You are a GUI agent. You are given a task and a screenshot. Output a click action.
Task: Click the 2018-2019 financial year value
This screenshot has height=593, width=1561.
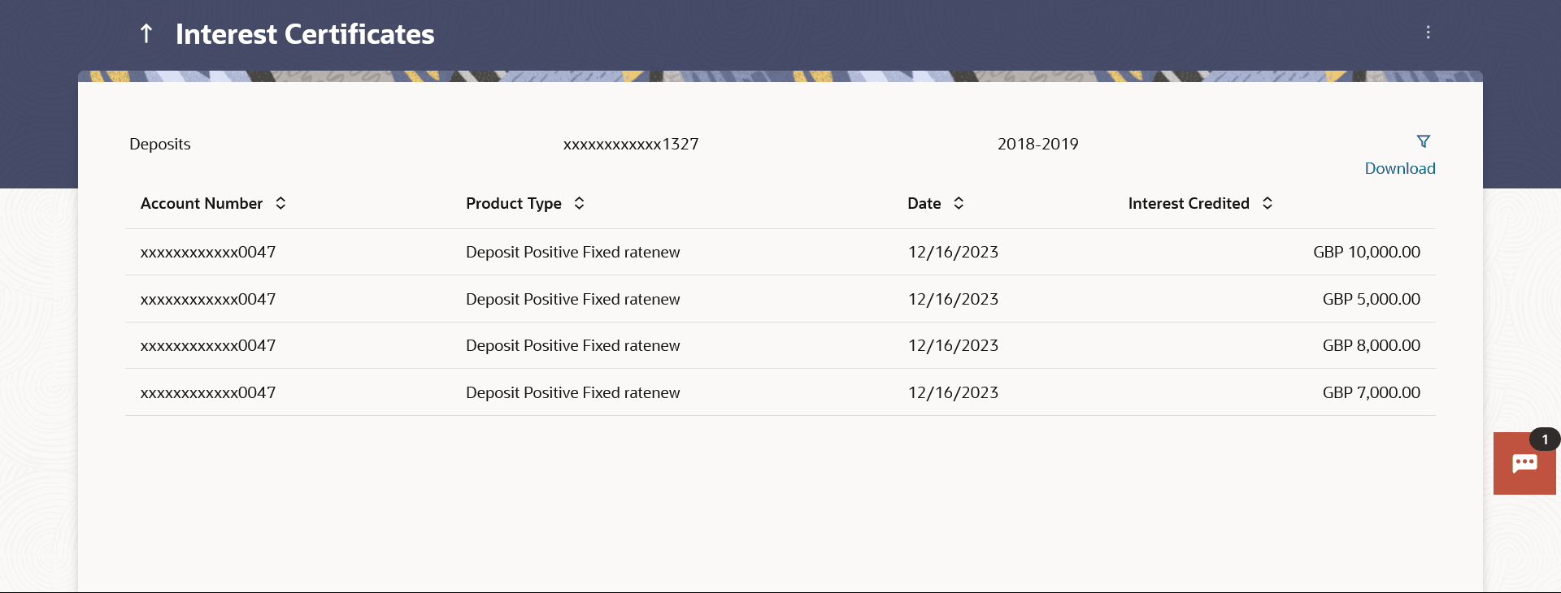point(1037,144)
